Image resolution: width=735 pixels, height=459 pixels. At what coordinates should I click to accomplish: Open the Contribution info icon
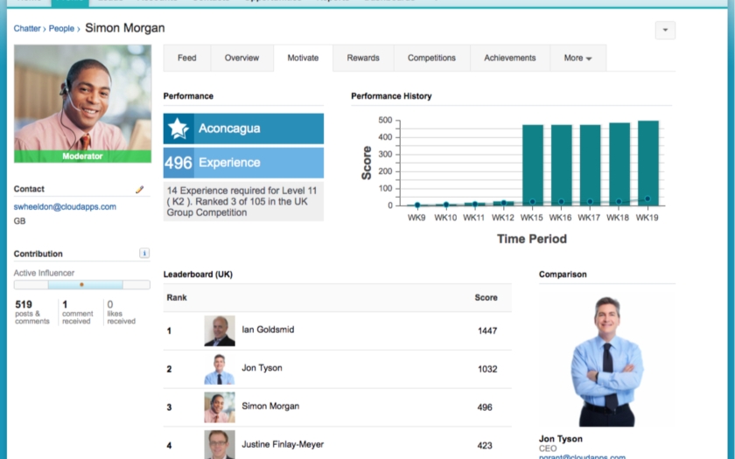(144, 254)
